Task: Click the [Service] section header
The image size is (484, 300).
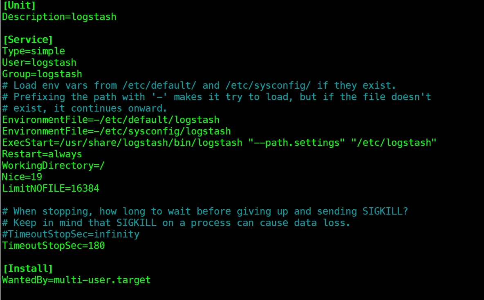Action: click(x=28, y=40)
